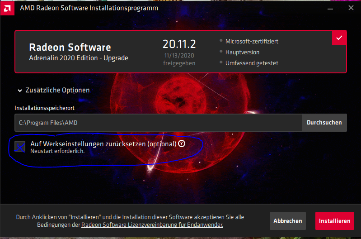This screenshot has height=239, width=361.
Task: Click the 'Neustart erforderlich.' text
Action: tap(57, 151)
